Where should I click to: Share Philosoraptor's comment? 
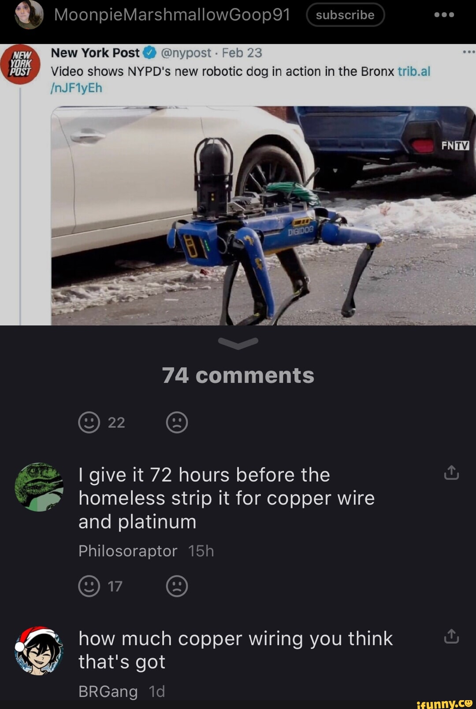tap(451, 473)
